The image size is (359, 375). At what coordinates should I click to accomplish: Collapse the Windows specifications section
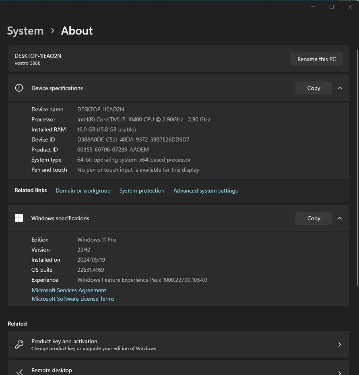pyautogui.click(x=339, y=218)
